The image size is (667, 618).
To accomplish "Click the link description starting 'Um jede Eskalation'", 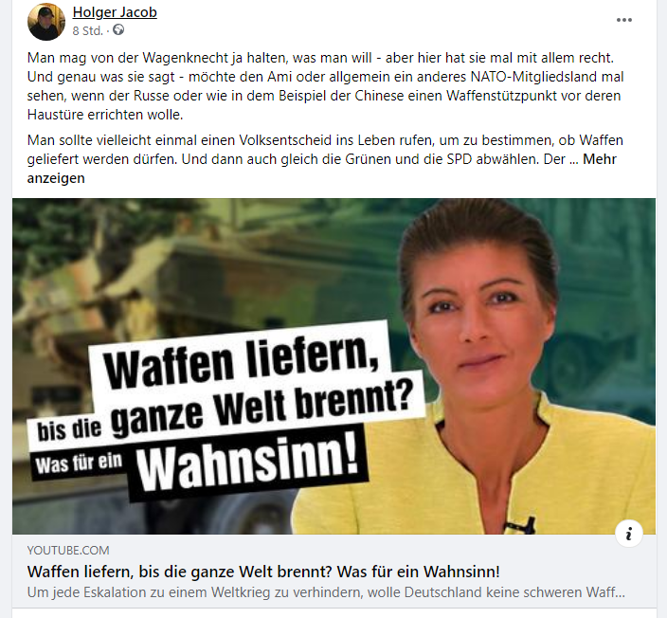I will pyautogui.click(x=326, y=592).
